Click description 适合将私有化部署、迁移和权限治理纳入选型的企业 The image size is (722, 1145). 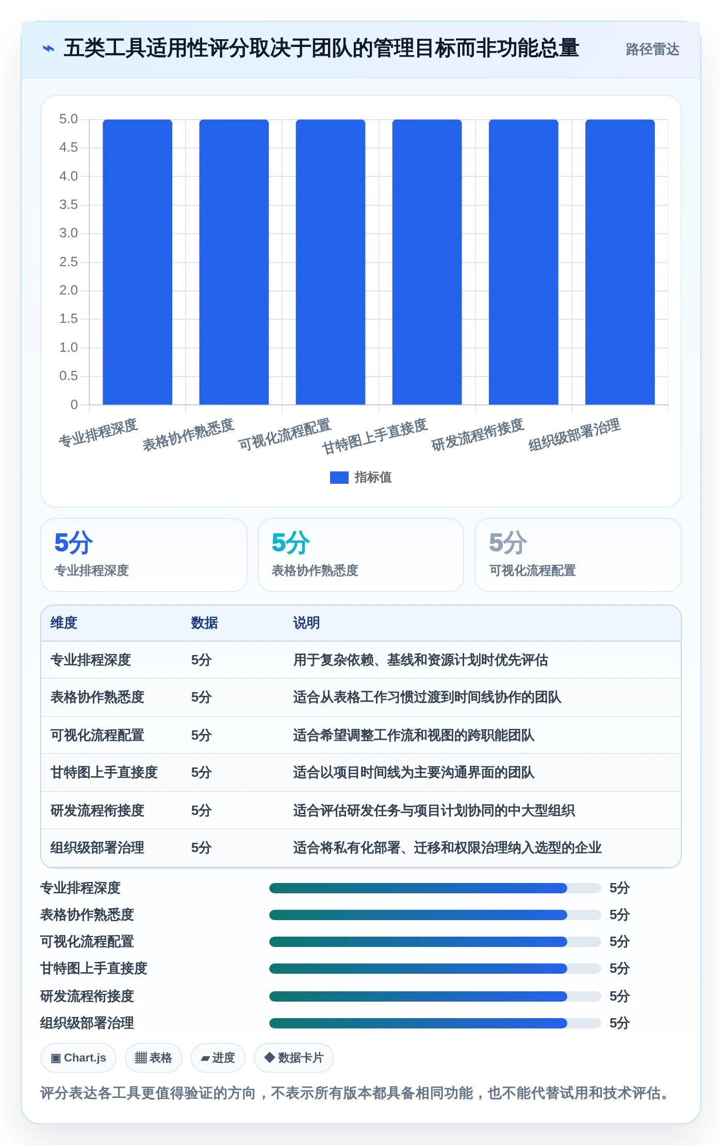(447, 848)
